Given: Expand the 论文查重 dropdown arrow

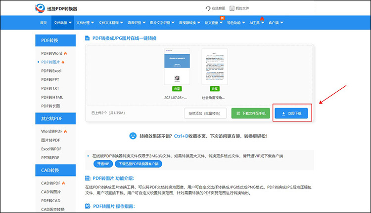Looking at the screenshot, I should click(221, 23).
